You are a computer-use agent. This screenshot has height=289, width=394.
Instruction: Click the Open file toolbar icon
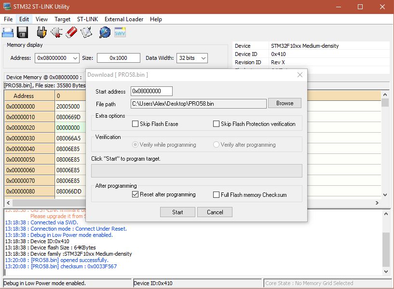tap(8, 32)
